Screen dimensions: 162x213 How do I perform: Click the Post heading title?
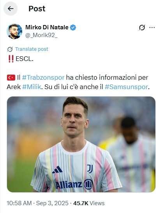(37, 9)
